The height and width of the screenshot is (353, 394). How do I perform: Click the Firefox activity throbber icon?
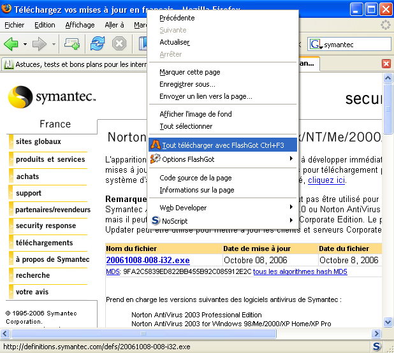coord(386,25)
